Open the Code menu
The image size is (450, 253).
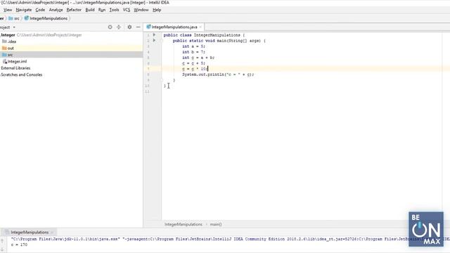click(40, 10)
